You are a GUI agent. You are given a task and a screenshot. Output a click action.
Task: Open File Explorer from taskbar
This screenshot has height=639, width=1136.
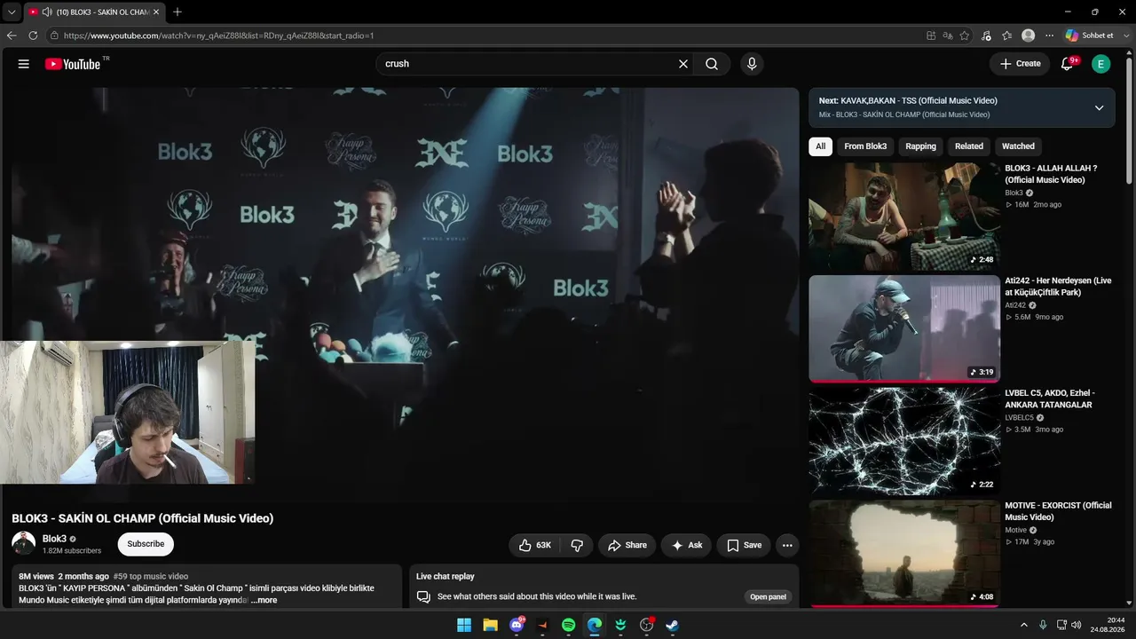point(490,625)
